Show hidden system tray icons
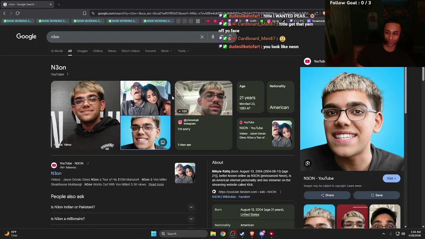This screenshot has width=425, height=239. click(x=383, y=234)
